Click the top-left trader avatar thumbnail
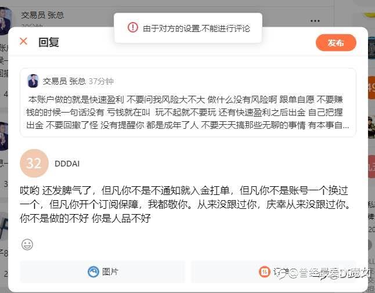Screen dimensions: 375x293 pos(5,21)
